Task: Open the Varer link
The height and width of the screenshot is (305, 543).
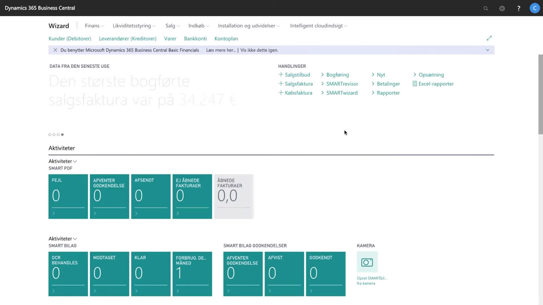Action: (x=170, y=39)
